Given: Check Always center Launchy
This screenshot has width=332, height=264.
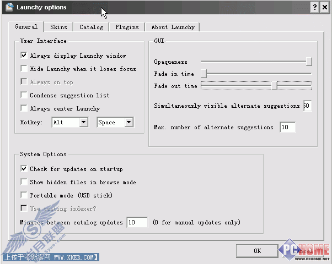Looking at the screenshot, I should [x=24, y=108].
